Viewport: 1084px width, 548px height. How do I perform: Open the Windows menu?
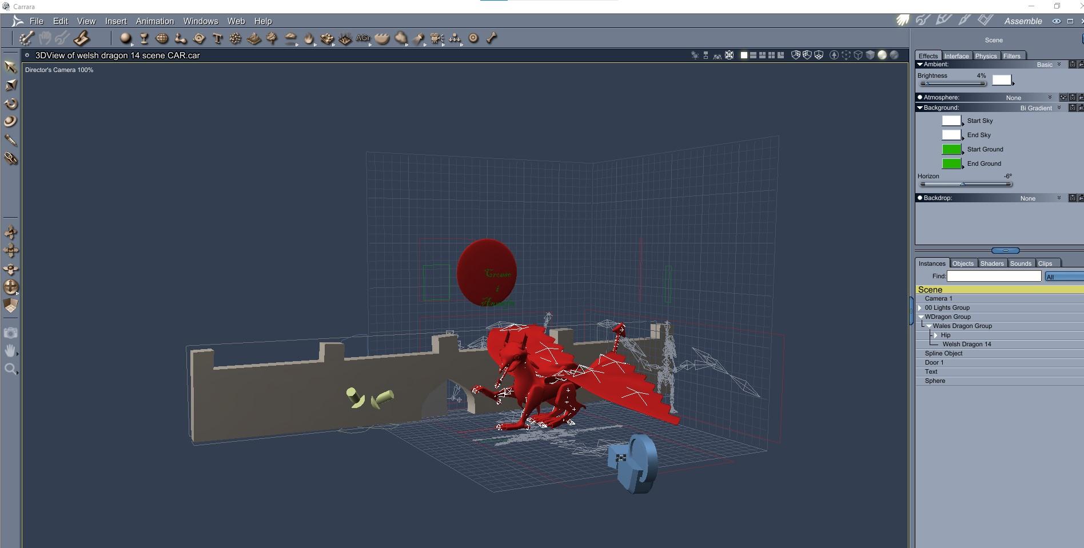point(201,21)
